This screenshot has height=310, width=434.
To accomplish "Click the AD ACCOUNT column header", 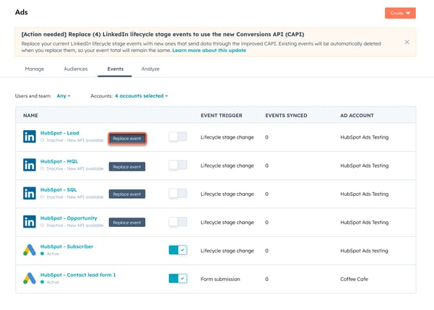I will click(x=357, y=116).
